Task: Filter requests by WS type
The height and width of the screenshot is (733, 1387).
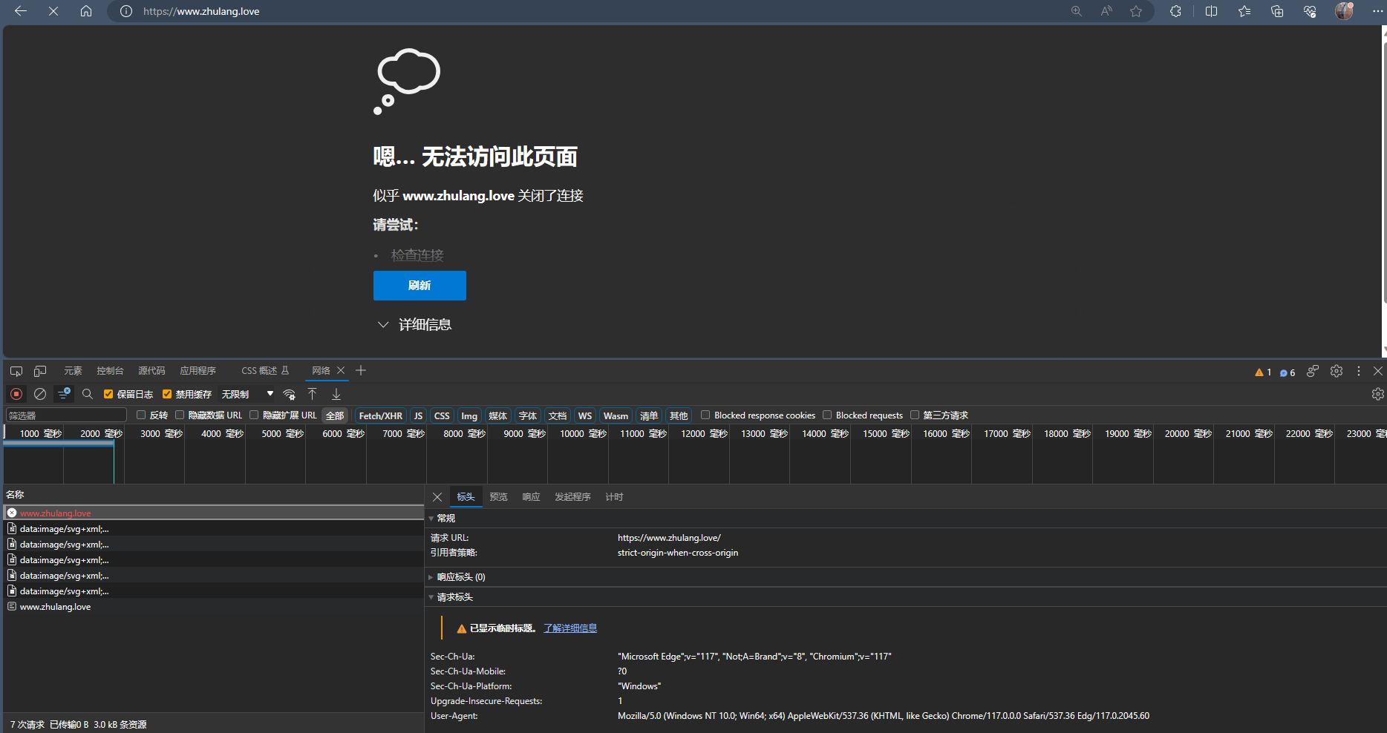Action: (585, 415)
